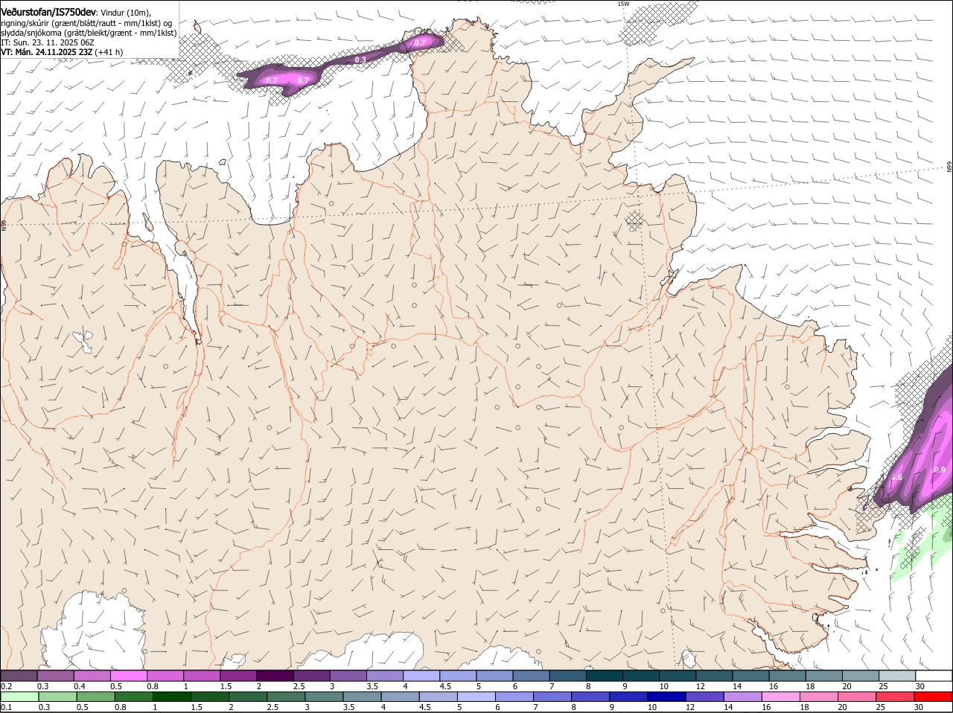Click the 'slydda/snjókoma (grátt/bleikt/grænt' description line
953x713 pixels.
tap(89, 33)
